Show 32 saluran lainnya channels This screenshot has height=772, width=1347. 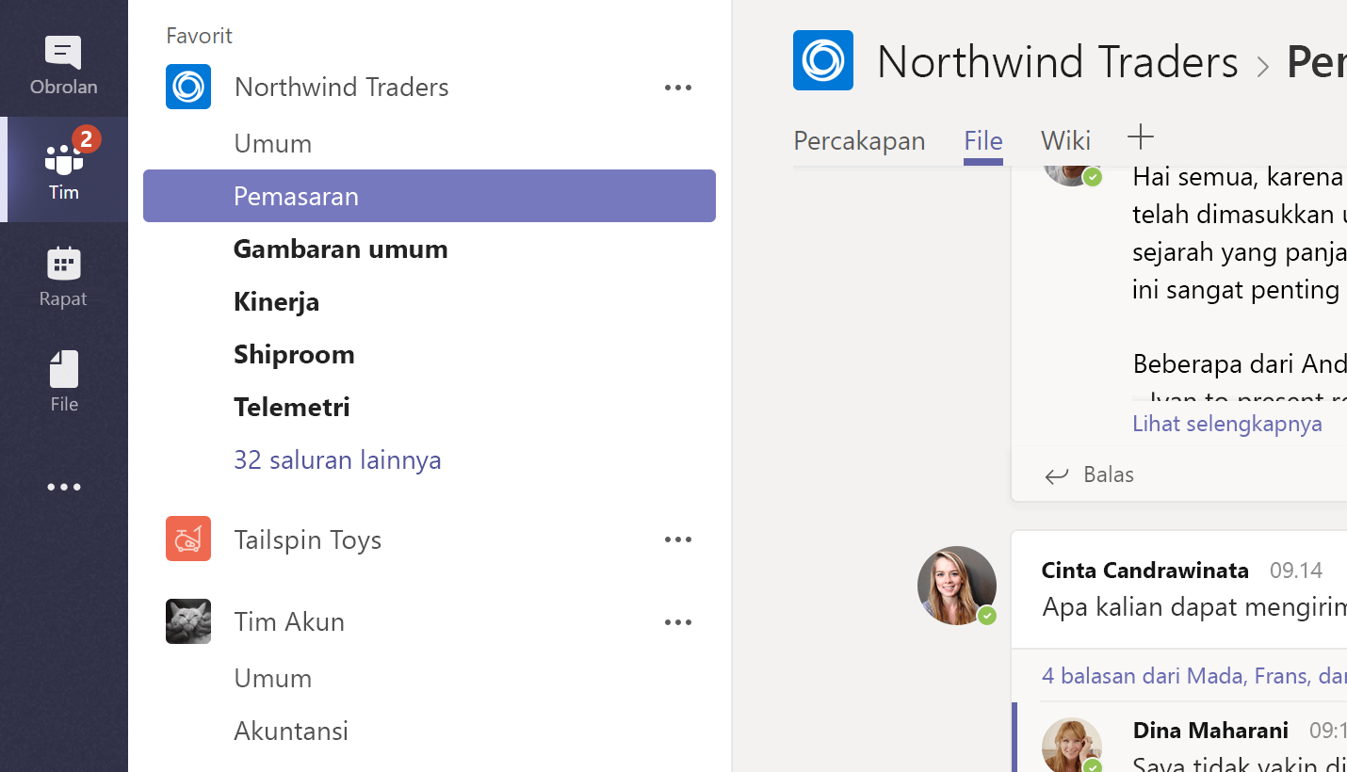[x=337, y=459]
